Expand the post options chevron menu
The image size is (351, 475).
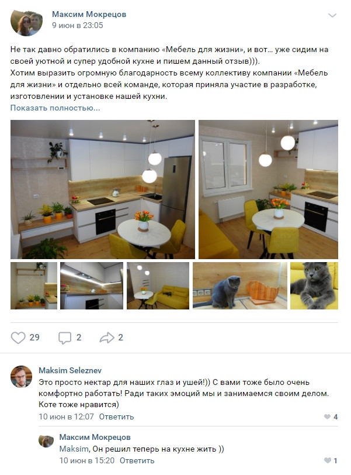(x=332, y=15)
